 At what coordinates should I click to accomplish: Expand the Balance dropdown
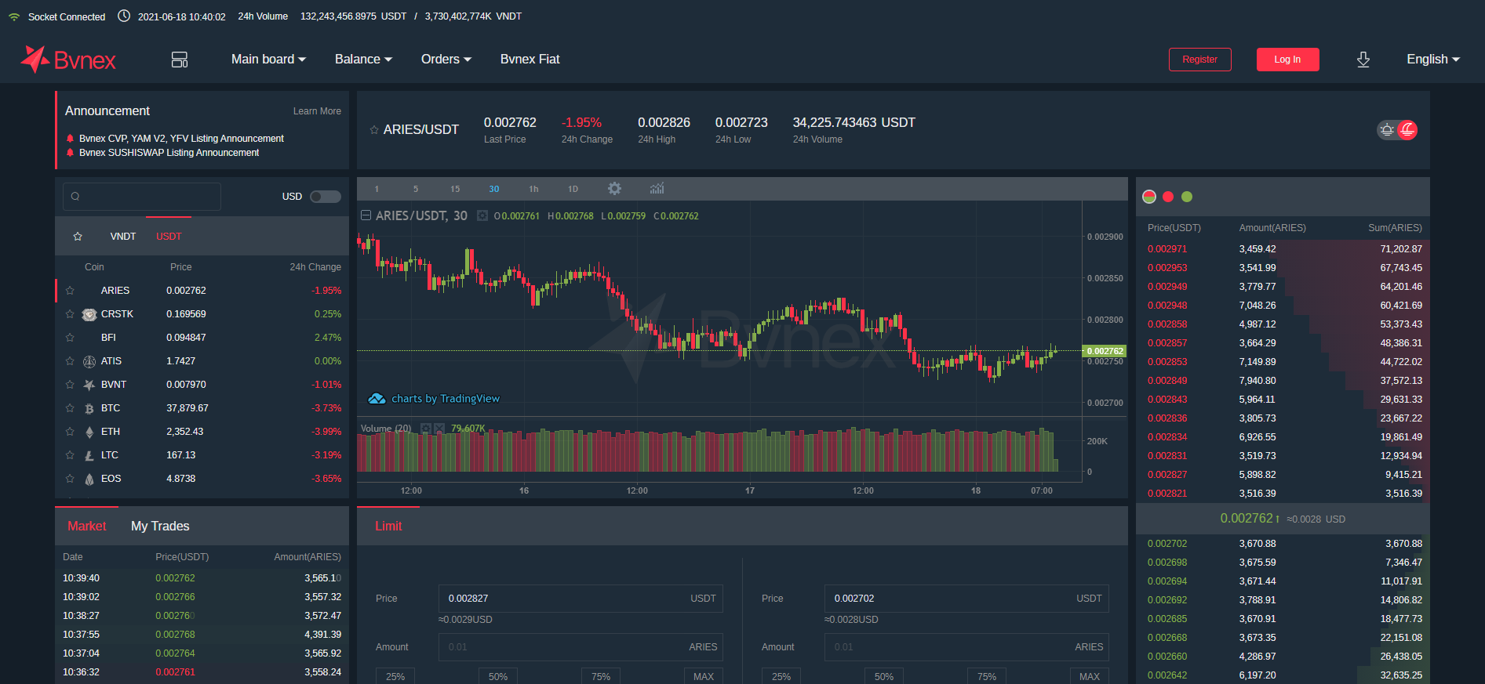(x=363, y=60)
